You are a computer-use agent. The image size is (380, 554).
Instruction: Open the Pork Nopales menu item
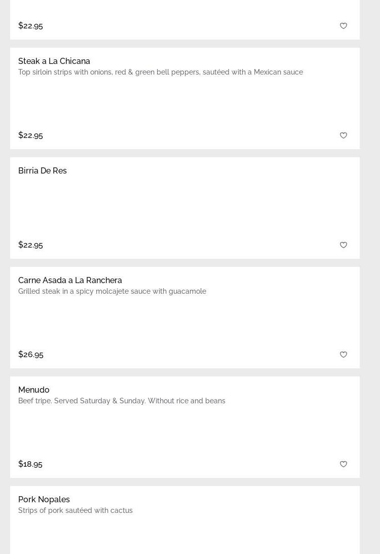44,499
